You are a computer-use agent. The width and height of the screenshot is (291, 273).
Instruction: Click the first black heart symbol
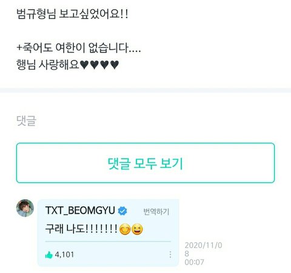pyautogui.click(x=84, y=65)
